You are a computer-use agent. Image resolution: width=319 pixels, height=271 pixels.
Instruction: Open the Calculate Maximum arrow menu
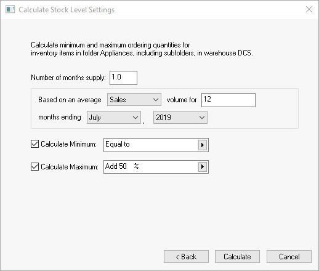pyautogui.click(x=203, y=166)
